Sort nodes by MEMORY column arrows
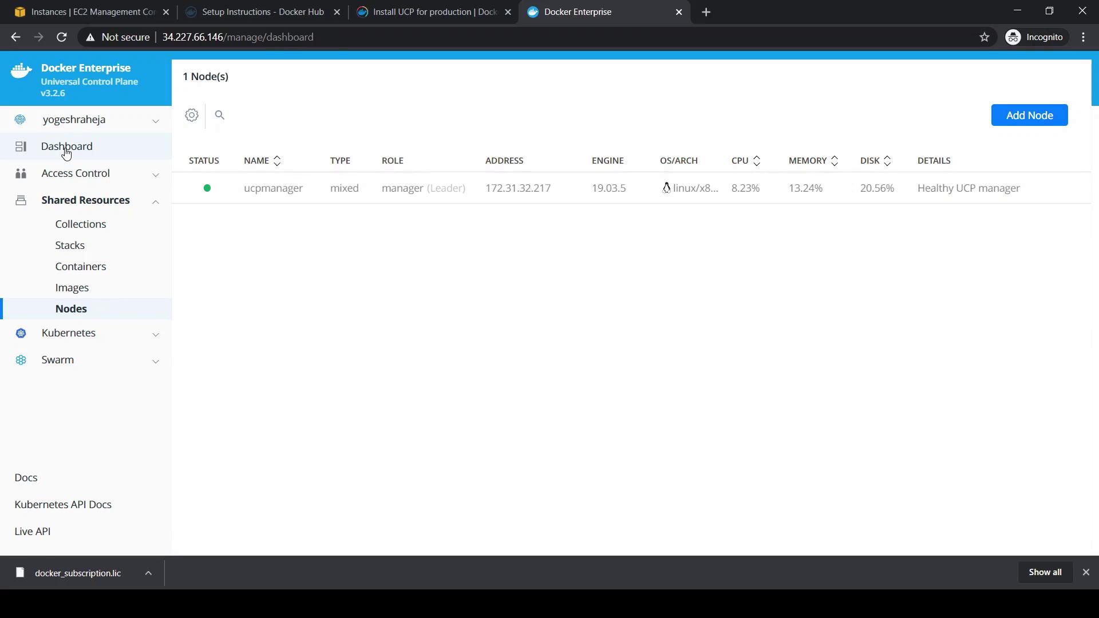This screenshot has height=618, width=1099. coord(834,161)
